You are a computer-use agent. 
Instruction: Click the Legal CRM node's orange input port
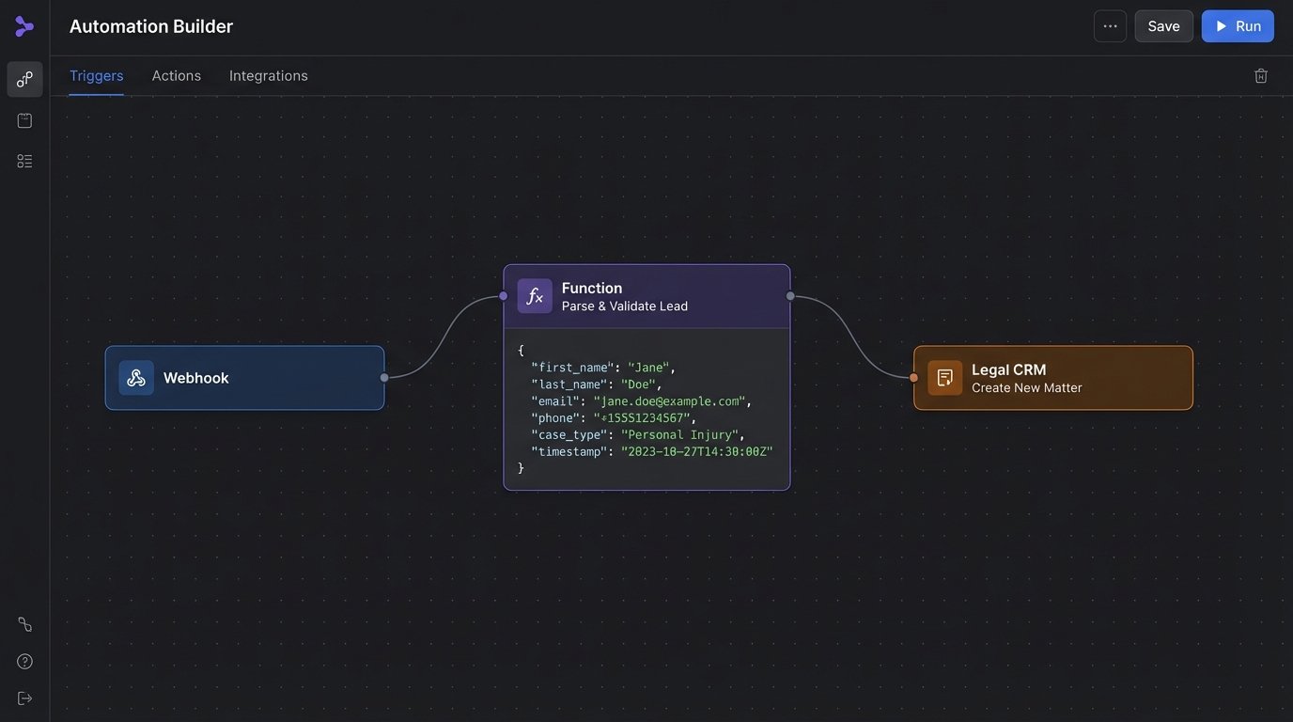(913, 378)
